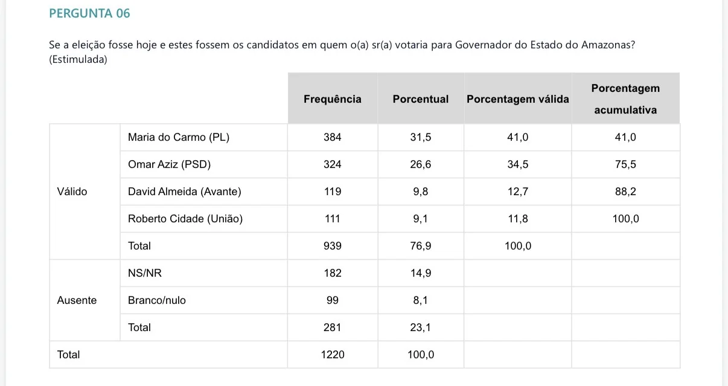728x386 pixels.
Task: Click the question text about Governador
Action: click(x=341, y=45)
